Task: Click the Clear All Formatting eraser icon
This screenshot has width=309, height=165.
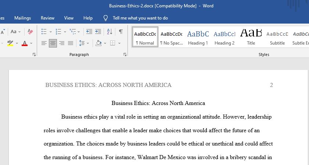Action: (30, 32)
